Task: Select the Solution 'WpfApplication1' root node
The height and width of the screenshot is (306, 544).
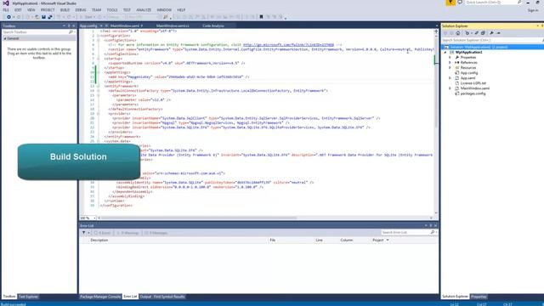Action: tap(492, 48)
